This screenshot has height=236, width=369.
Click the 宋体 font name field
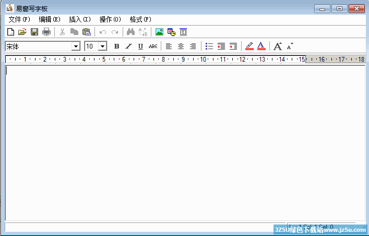tap(39, 46)
